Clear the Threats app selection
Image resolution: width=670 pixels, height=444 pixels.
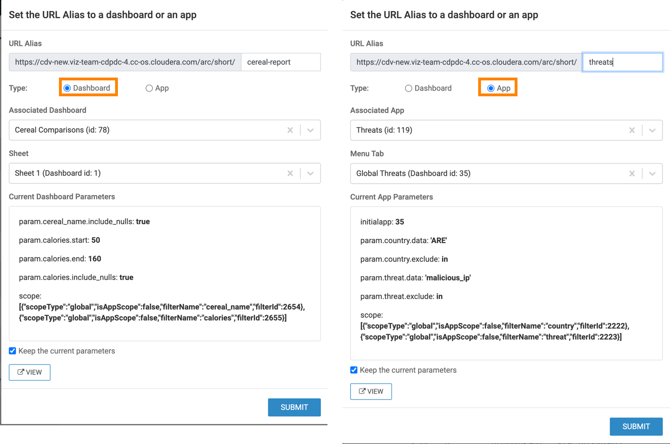[632, 130]
